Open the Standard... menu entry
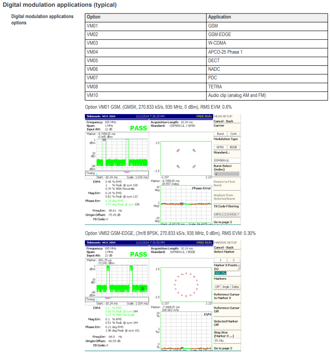Viewport: 330px width, 358px height. [x=222, y=152]
